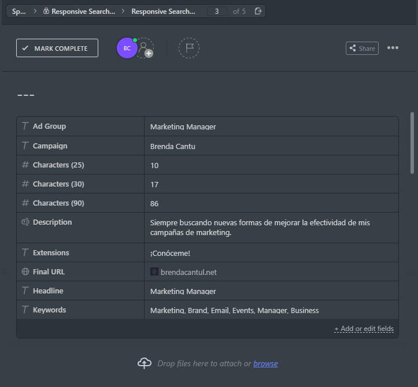The image size is (418, 387).
Task: Open the three-dot more options menu
Action: click(x=393, y=48)
